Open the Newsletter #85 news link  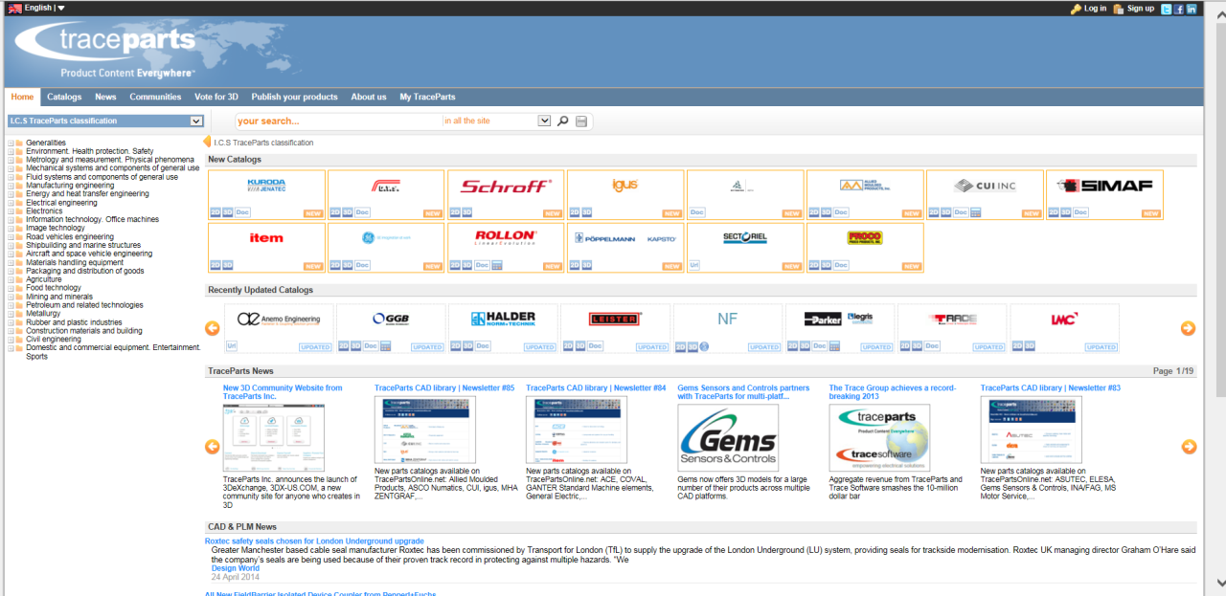click(x=444, y=388)
